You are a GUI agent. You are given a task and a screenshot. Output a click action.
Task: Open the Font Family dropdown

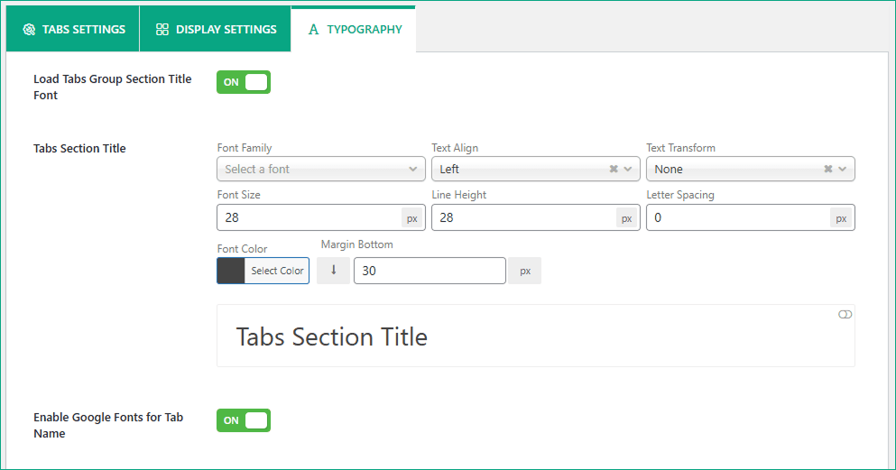pos(320,169)
